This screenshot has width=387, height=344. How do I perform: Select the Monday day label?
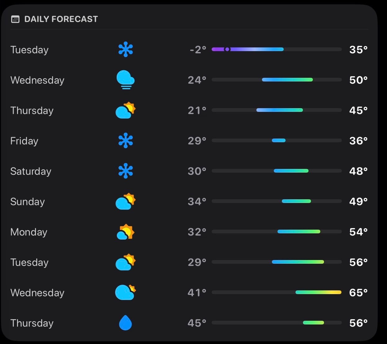coord(29,232)
